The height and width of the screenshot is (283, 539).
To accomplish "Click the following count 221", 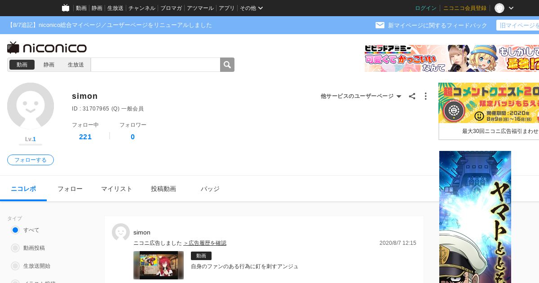I will point(85,137).
